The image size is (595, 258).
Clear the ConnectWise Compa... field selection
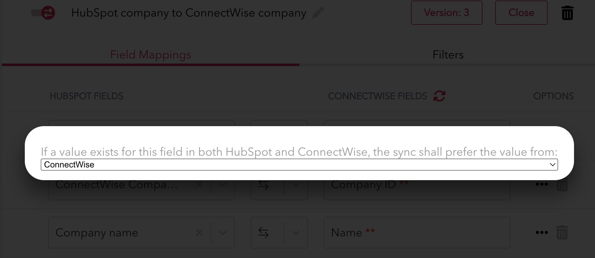coord(199,185)
